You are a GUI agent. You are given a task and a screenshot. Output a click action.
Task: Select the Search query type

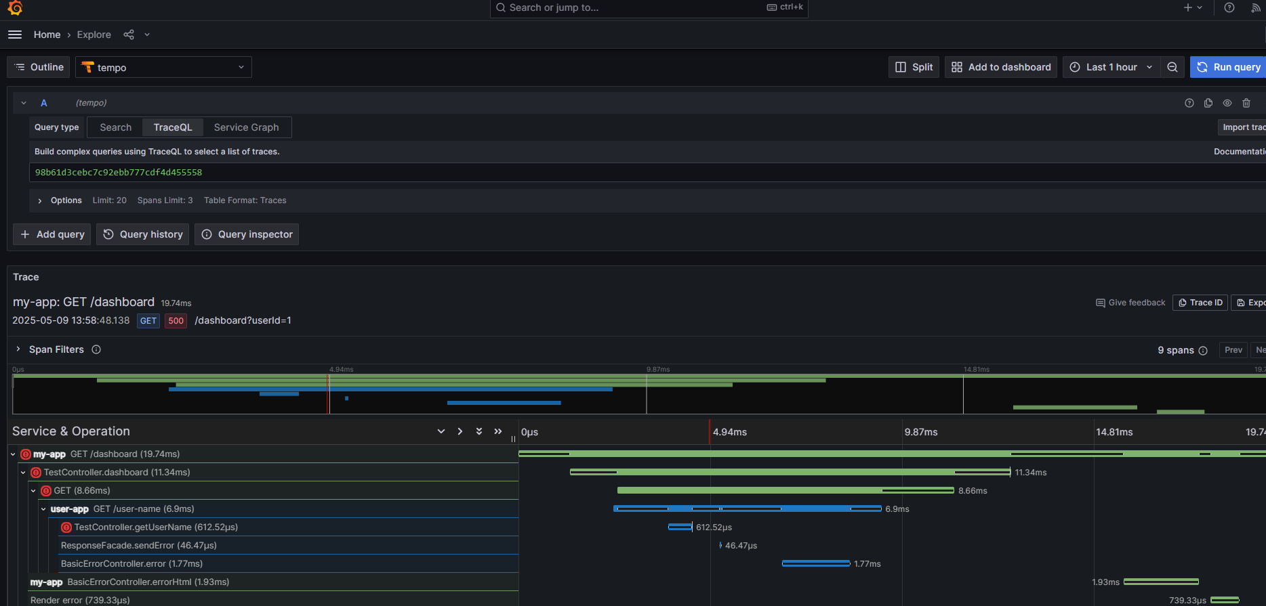click(x=115, y=127)
